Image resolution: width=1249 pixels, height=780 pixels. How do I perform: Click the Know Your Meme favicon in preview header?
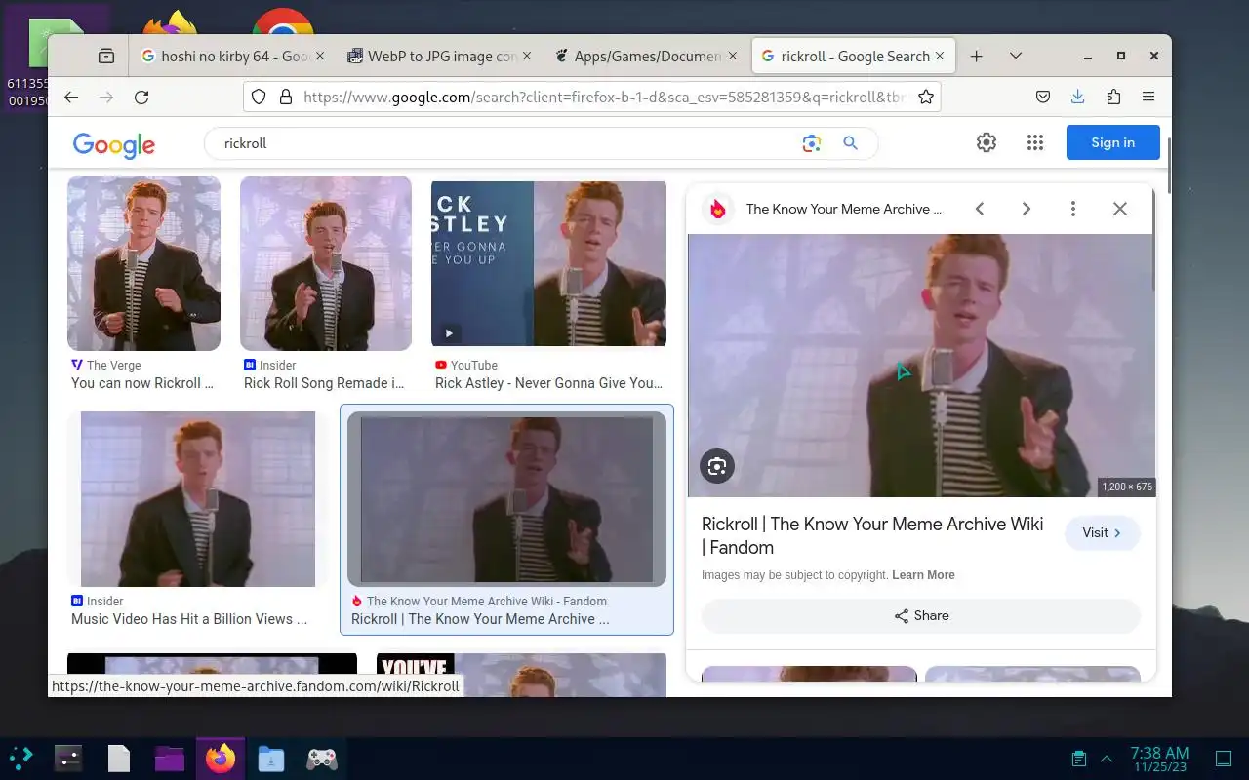click(x=718, y=209)
